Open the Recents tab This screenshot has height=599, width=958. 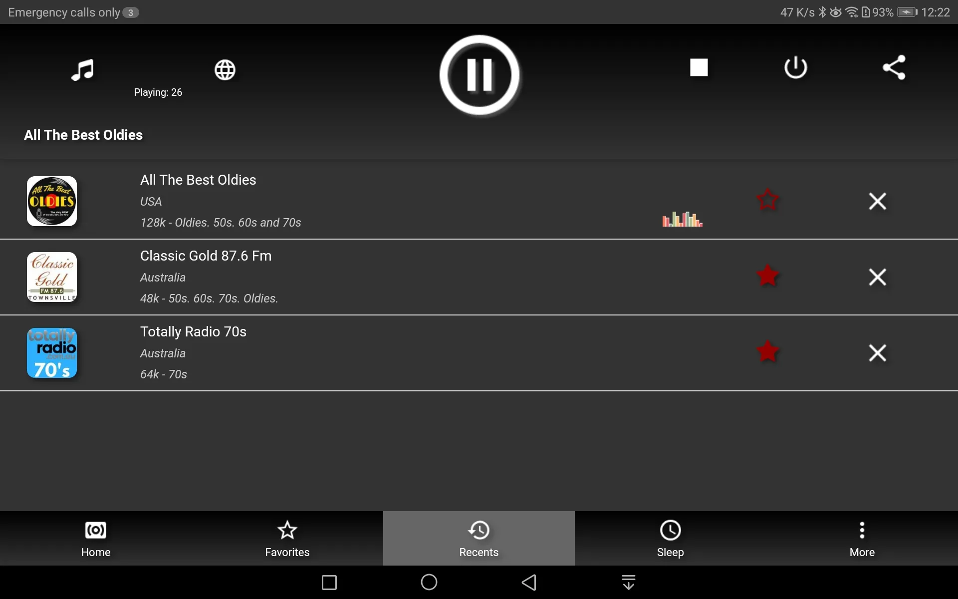click(479, 538)
